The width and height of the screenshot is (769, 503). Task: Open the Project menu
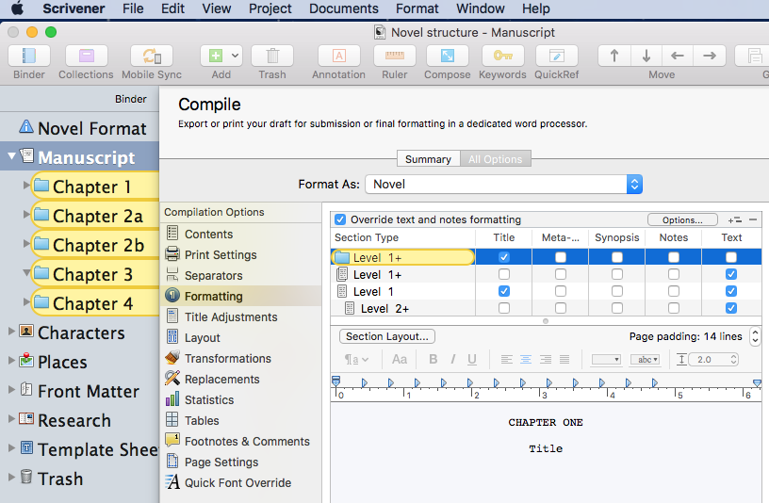(270, 8)
